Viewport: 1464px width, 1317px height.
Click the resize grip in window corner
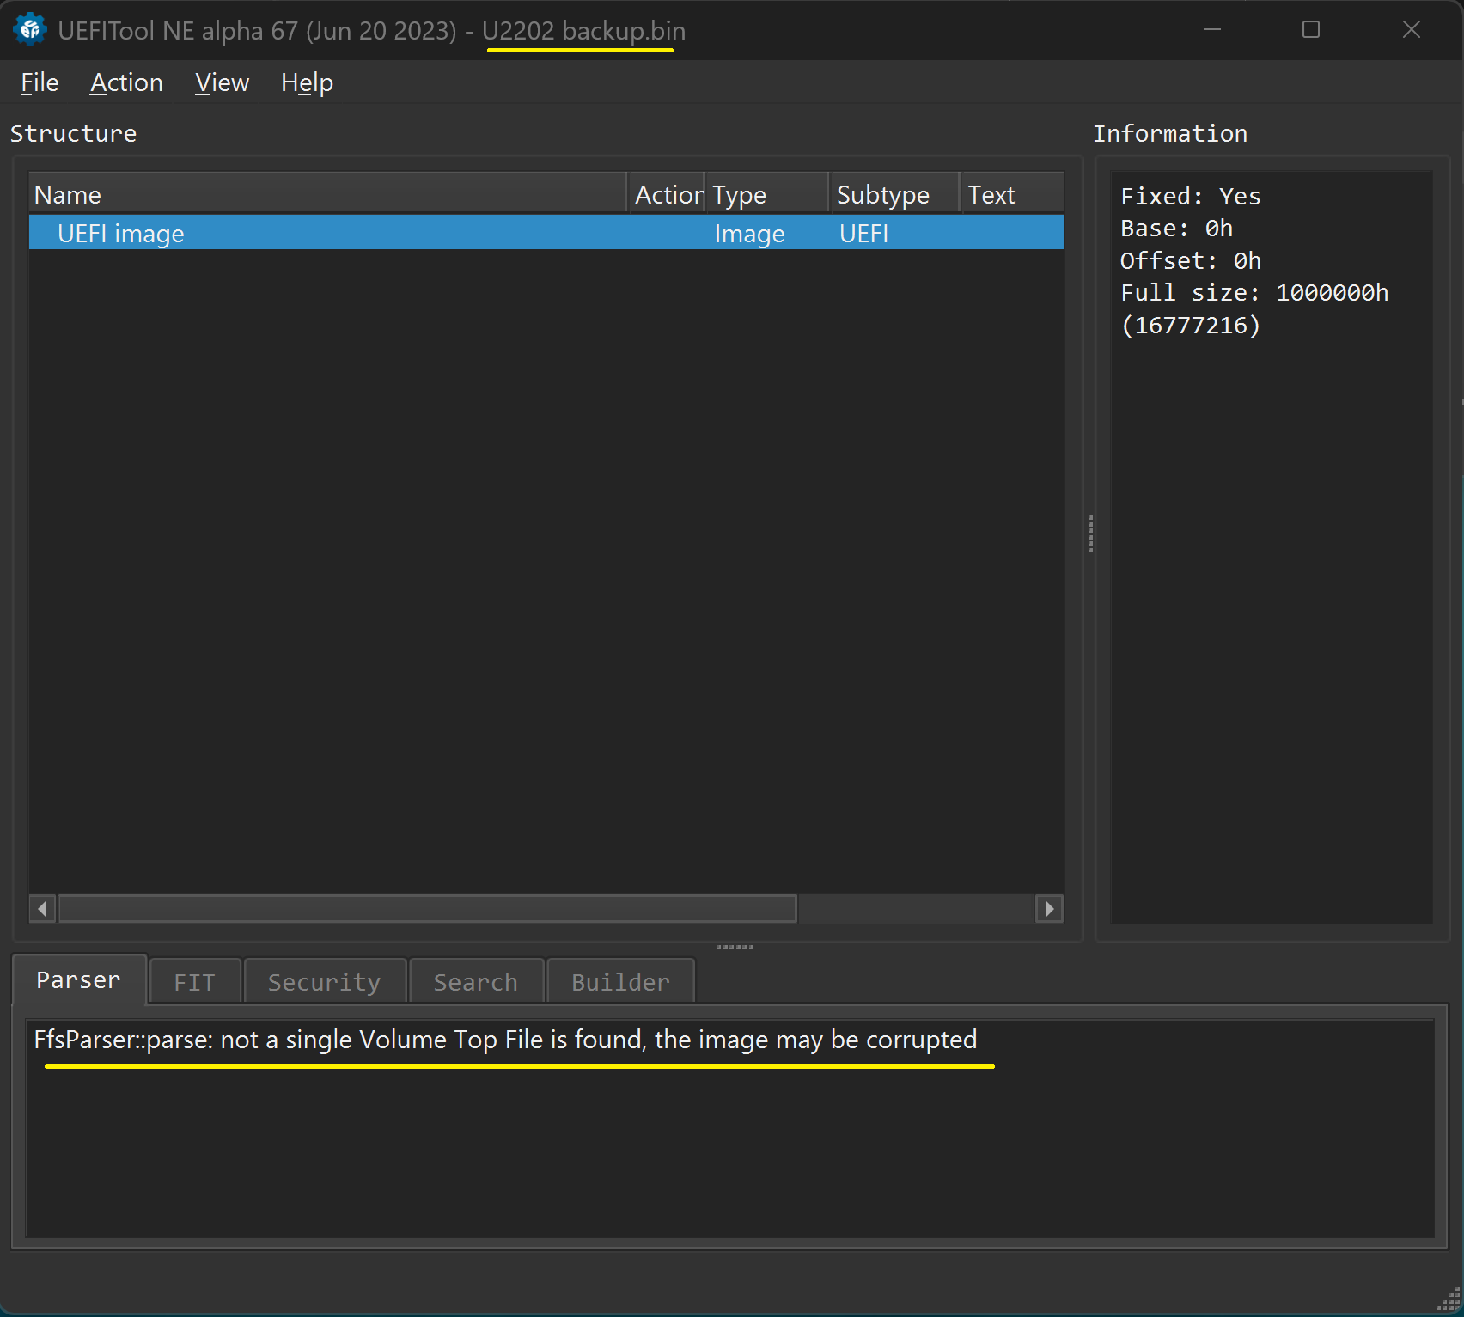pos(1450,1303)
